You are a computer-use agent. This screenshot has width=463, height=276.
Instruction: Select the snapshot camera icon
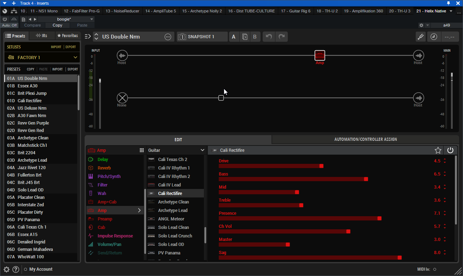point(182,37)
